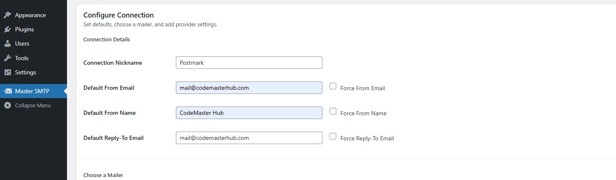The height and width of the screenshot is (180, 616).
Task: Enable the Force From Email checkbox
Action: click(x=333, y=86)
